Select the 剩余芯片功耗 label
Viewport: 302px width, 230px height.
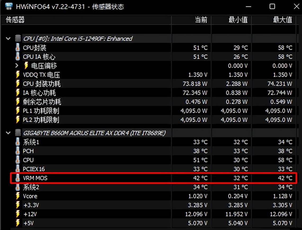tap(42, 102)
